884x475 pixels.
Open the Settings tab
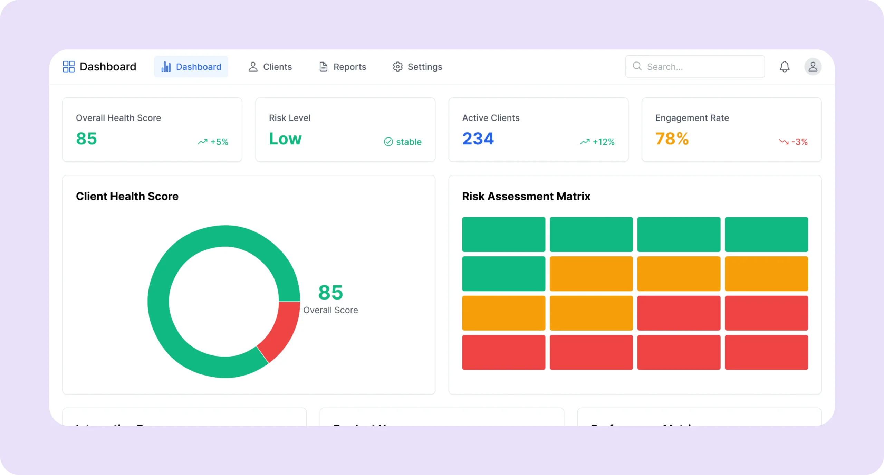417,67
